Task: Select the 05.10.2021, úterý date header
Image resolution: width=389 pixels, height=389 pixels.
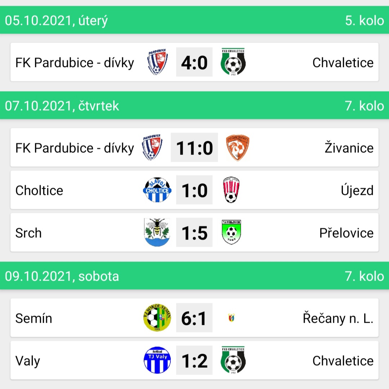Action: click(x=56, y=20)
